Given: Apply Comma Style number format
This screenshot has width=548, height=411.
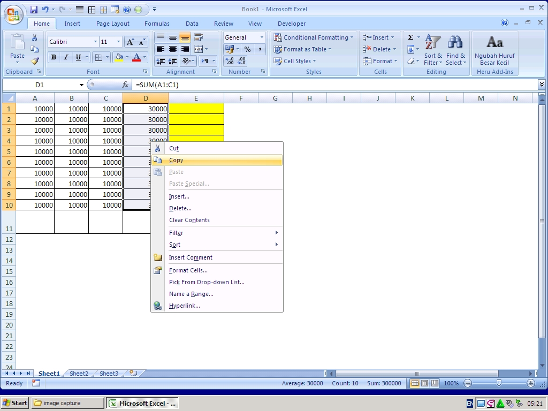Looking at the screenshot, I should tap(260, 49).
